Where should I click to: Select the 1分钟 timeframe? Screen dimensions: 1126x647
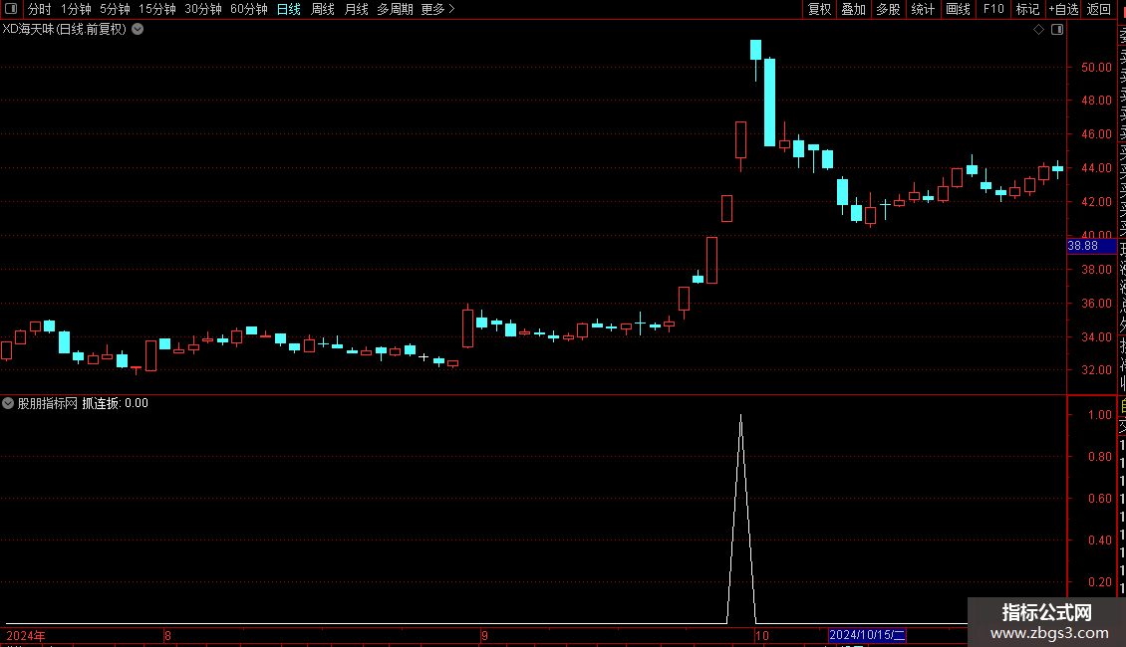pyautogui.click(x=76, y=9)
